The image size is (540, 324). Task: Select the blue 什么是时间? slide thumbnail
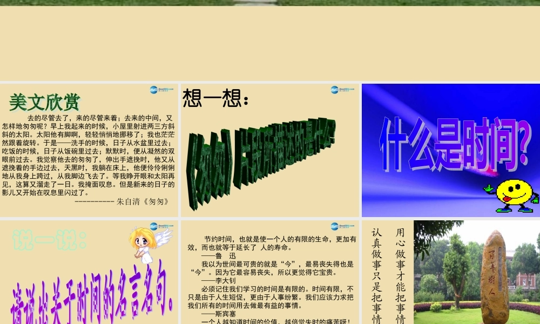[x=451, y=150]
